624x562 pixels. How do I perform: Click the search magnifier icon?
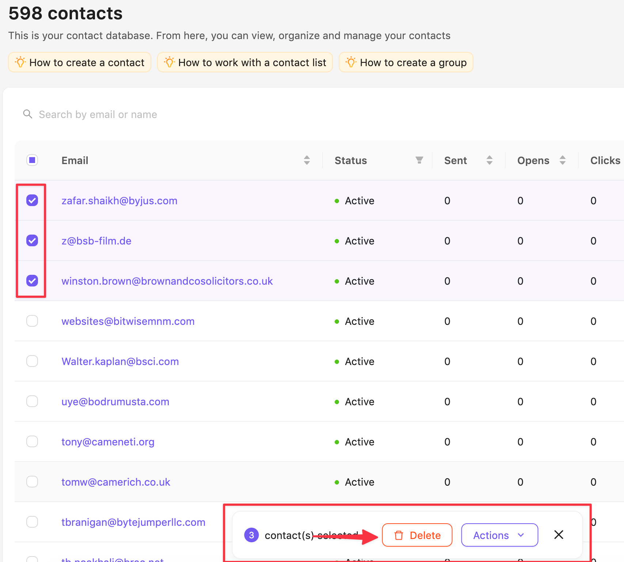tap(27, 114)
